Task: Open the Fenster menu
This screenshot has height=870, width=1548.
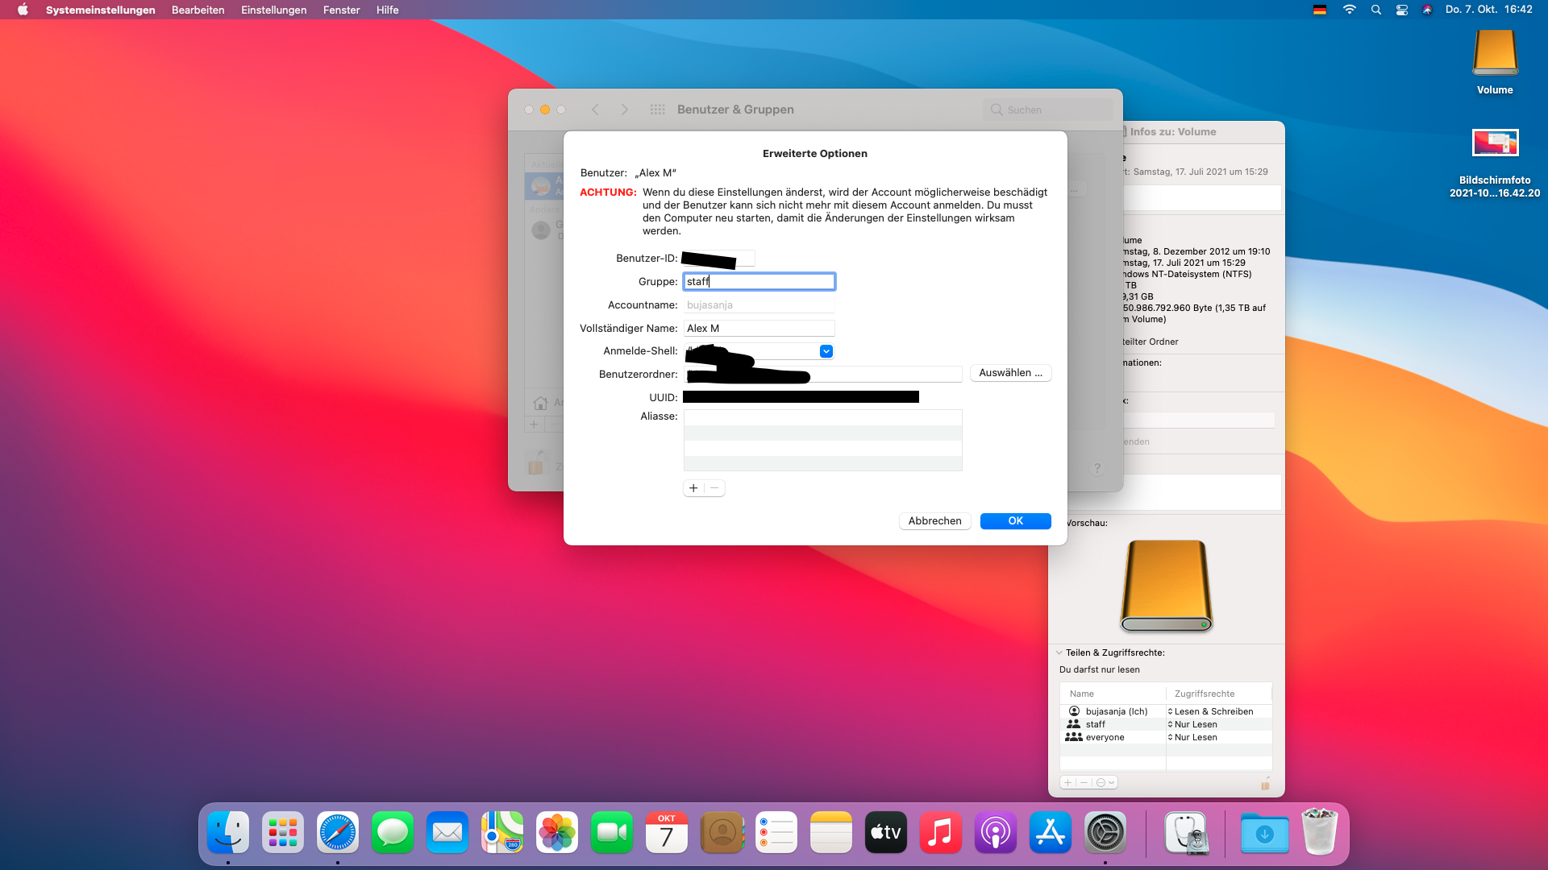Action: 341,10
